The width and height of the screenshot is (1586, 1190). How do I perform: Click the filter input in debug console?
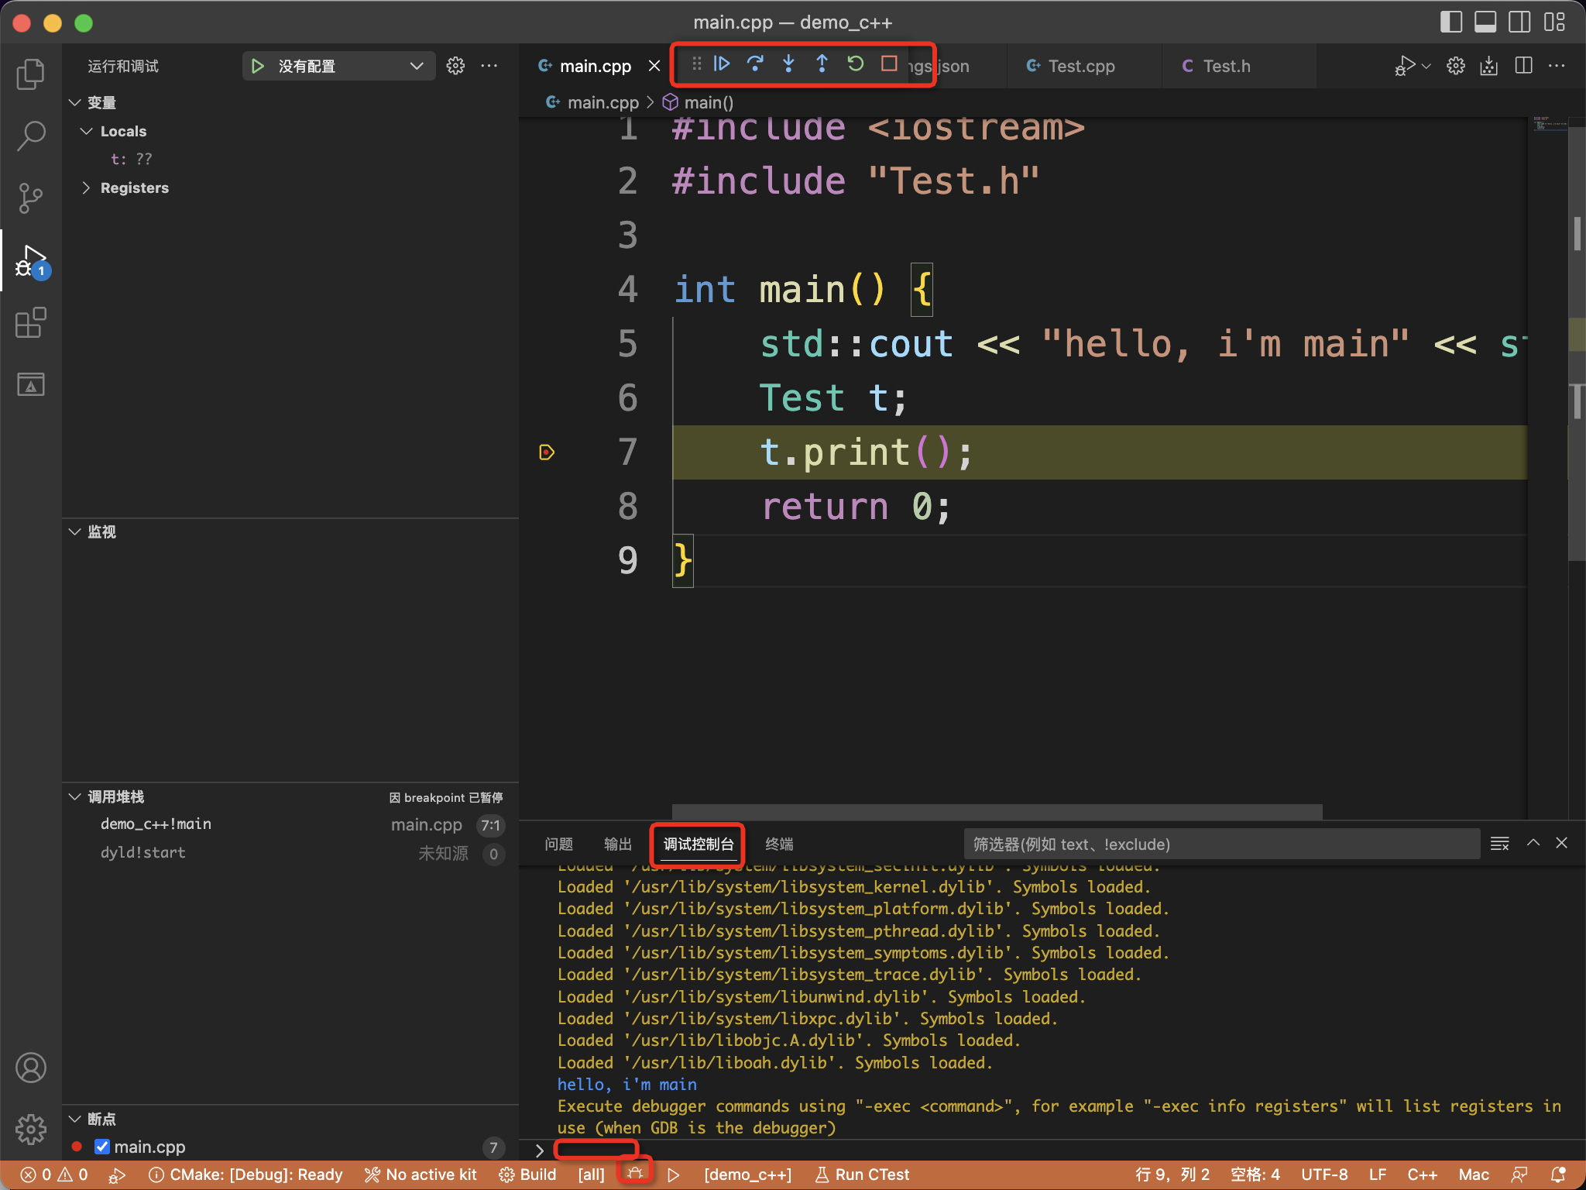[x=1222, y=844]
